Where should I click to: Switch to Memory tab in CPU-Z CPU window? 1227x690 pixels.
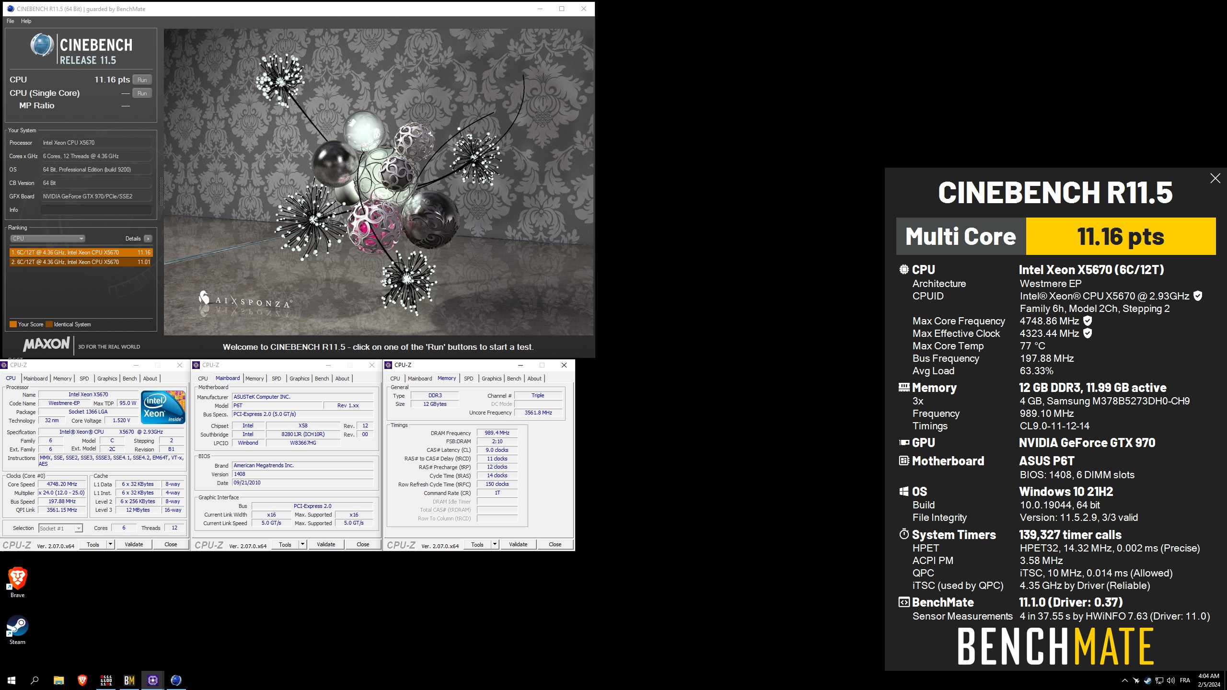pyautogui.click(x=62, y=379)
